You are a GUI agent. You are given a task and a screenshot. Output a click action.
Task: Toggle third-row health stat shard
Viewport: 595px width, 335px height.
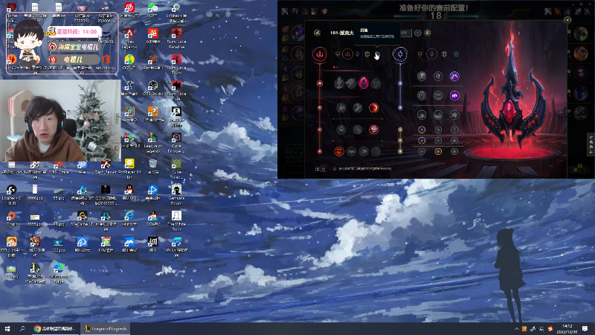(422, 152)
